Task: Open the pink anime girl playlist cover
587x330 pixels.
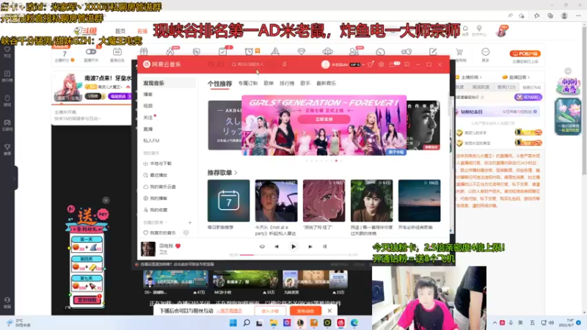Action: coord(324,200)
